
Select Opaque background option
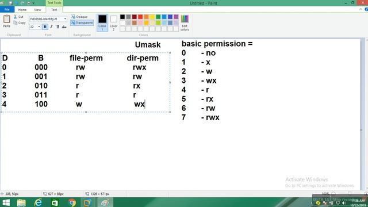click(79, 17)
